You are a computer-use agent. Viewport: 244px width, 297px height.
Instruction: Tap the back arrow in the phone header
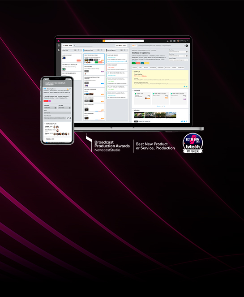click(44, 83)
